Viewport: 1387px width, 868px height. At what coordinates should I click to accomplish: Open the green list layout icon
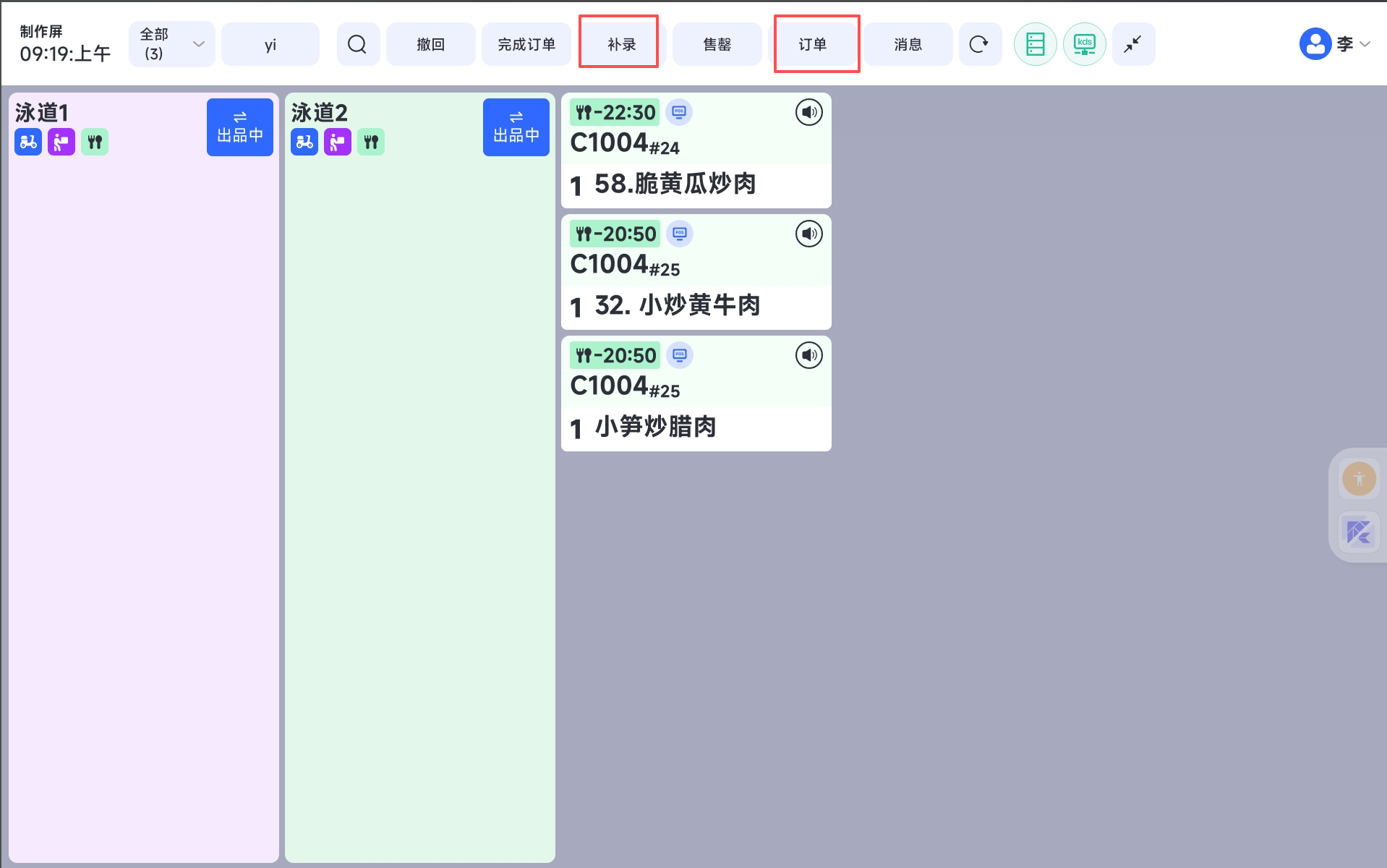[1035, 45]
